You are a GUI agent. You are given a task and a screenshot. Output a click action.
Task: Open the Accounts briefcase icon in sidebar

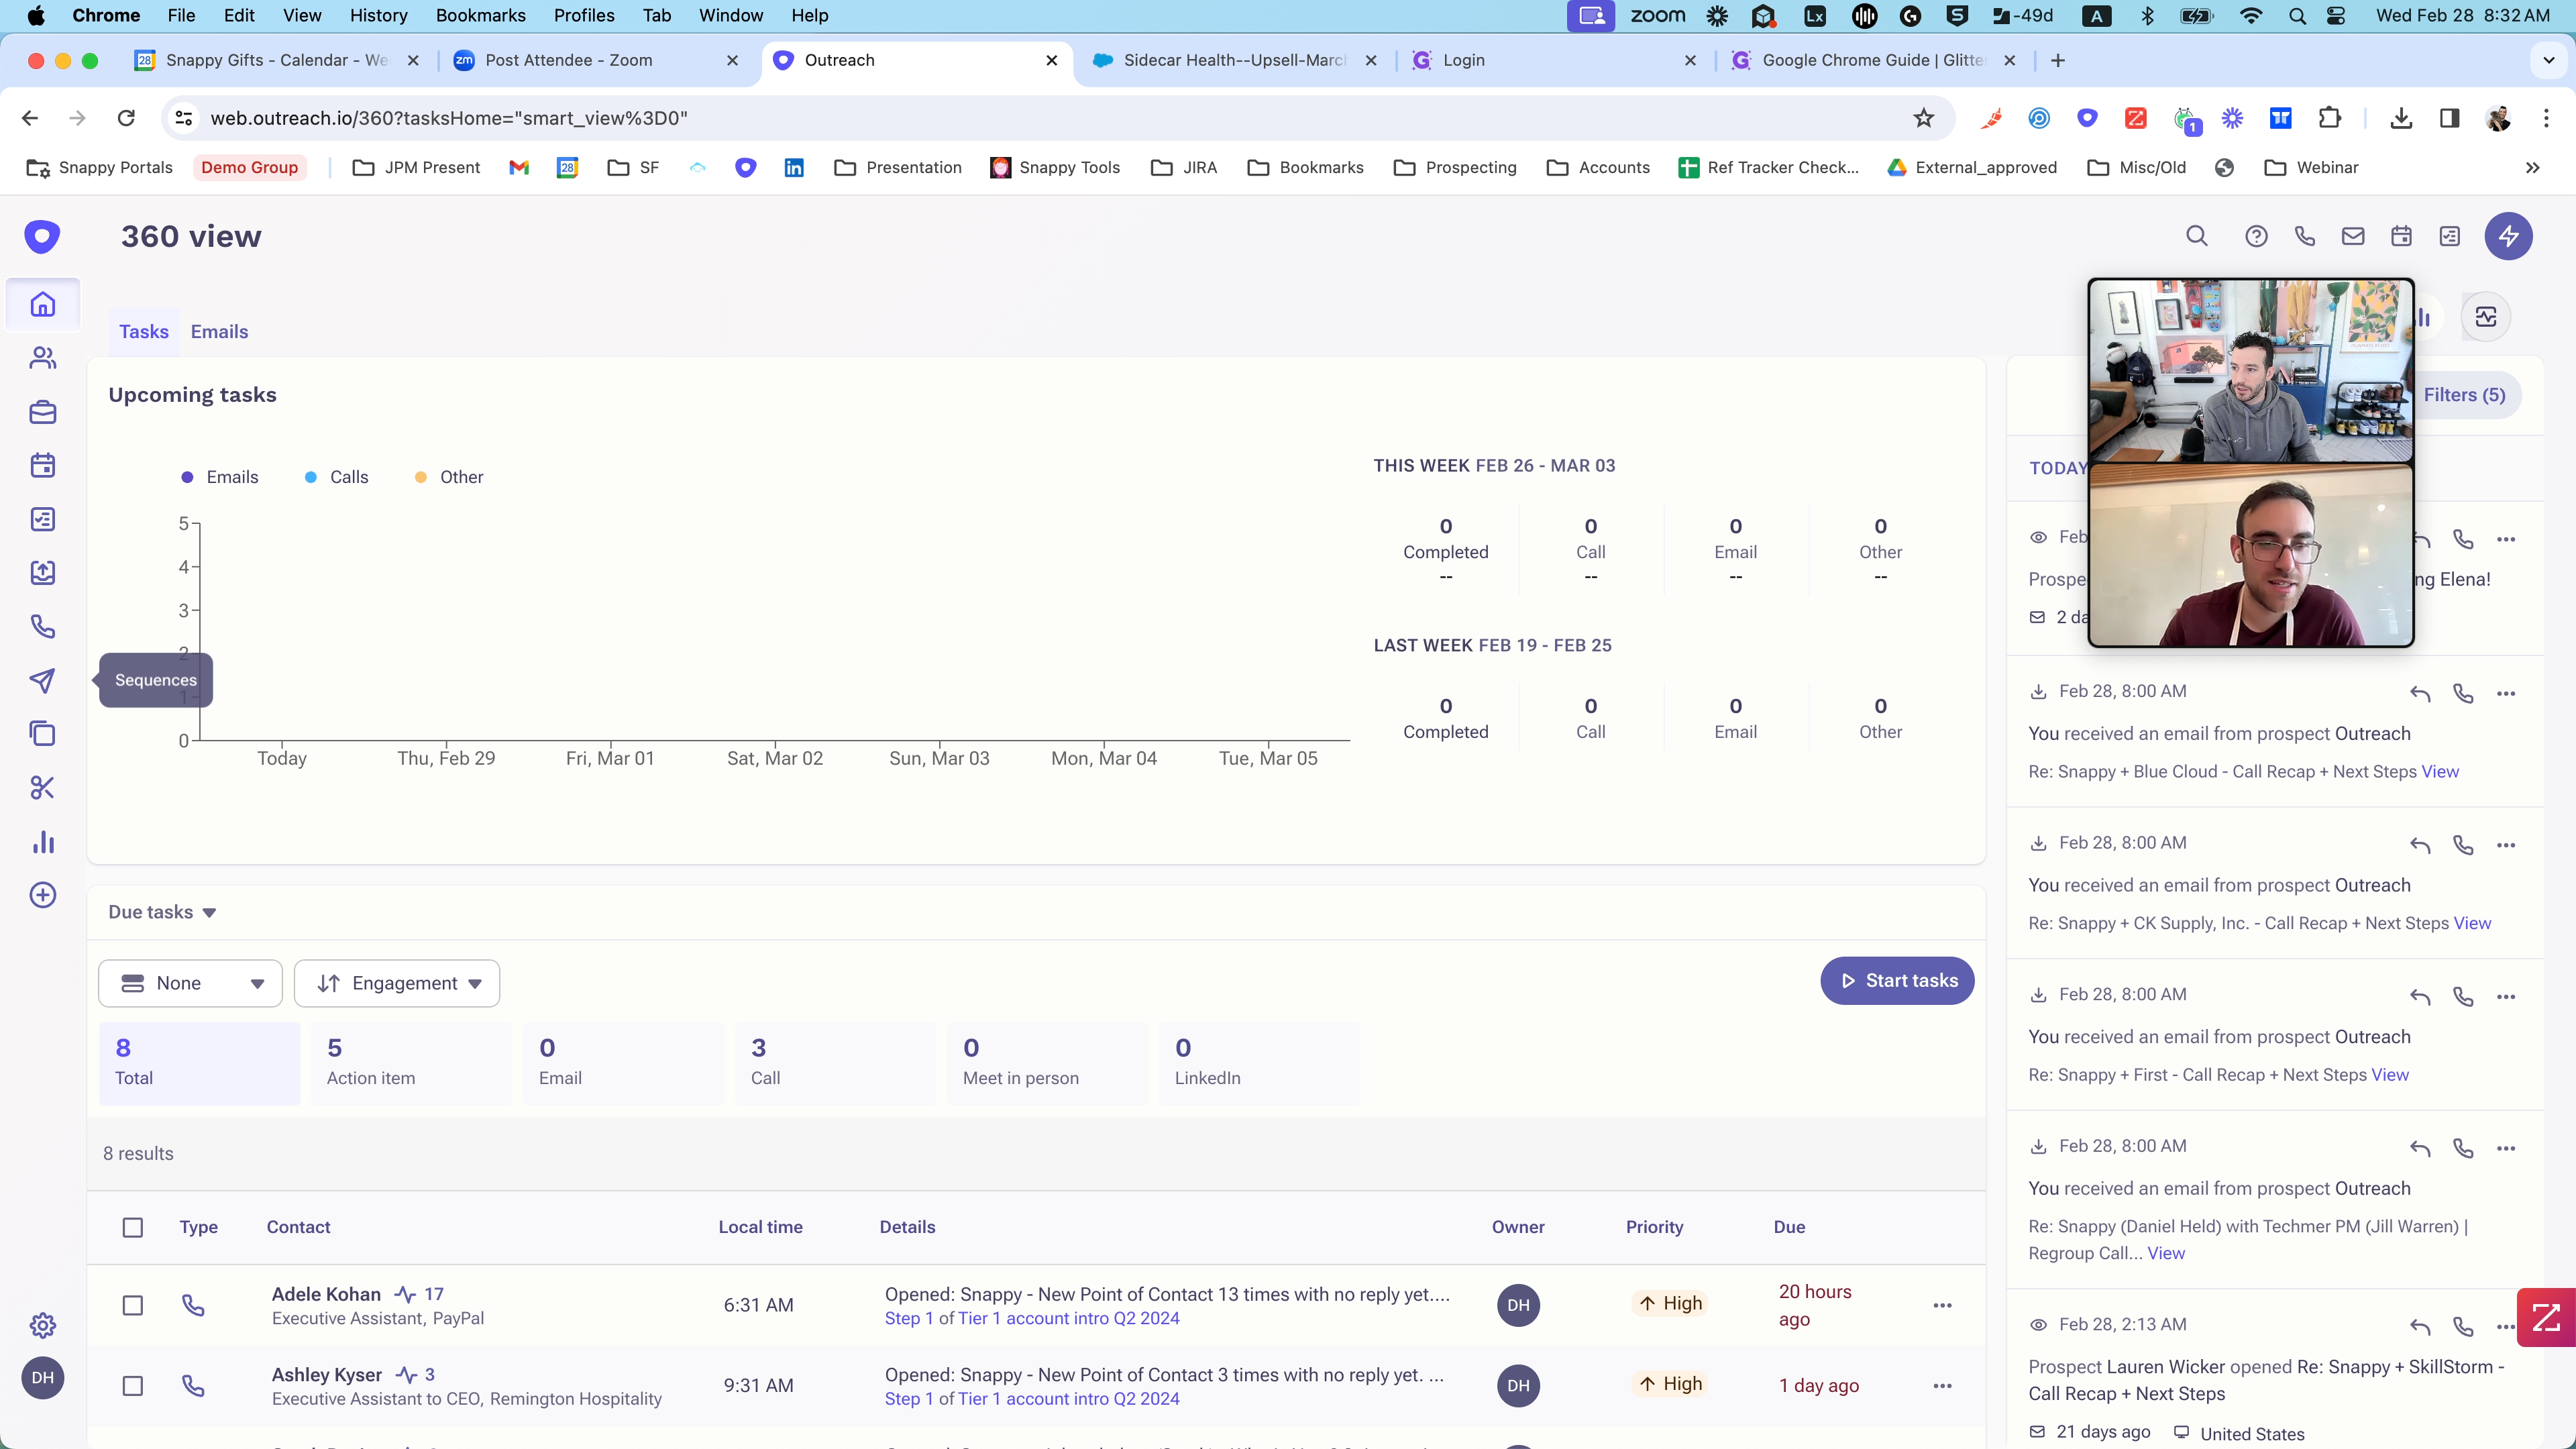click(42, 412)
